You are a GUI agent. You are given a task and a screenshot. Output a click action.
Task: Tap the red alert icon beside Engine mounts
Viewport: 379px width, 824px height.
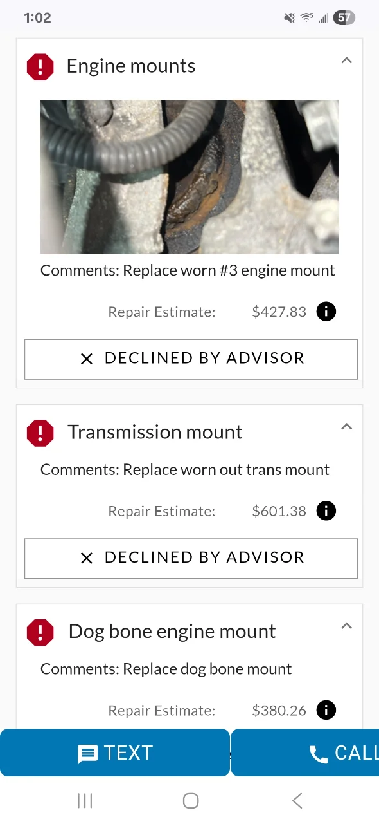(40, 66)
